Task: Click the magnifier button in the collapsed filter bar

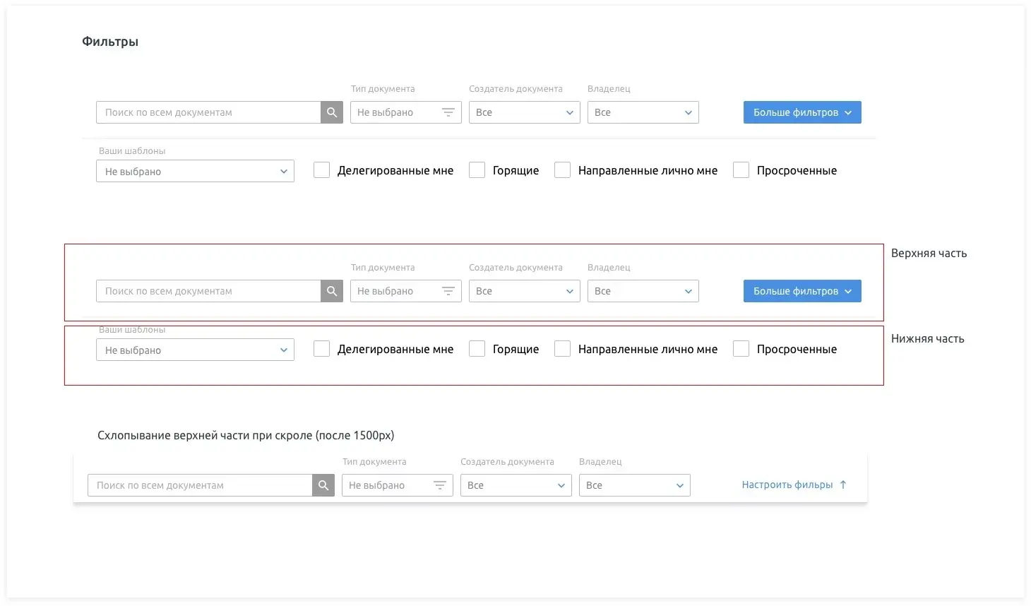Action: click(x=323, y=485)
